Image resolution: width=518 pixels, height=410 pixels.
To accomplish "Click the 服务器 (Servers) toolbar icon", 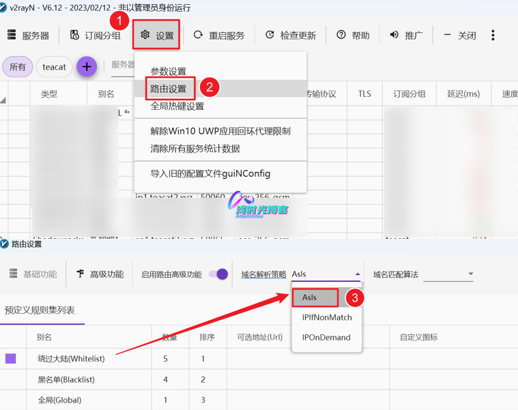I will [x=12, y=35].
